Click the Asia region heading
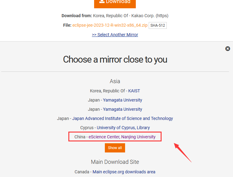Viewport: 233px width, 177px height. click(x=115, y=81)
